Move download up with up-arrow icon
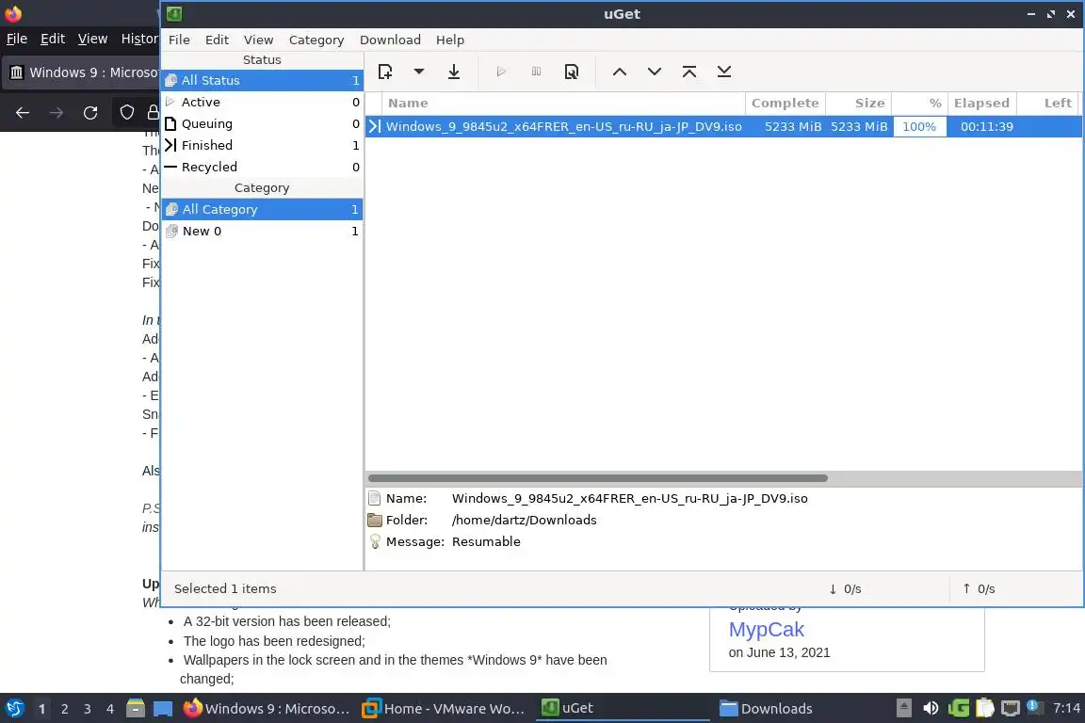The height and width of the screenshot is (723, 1085). [620, 72]
